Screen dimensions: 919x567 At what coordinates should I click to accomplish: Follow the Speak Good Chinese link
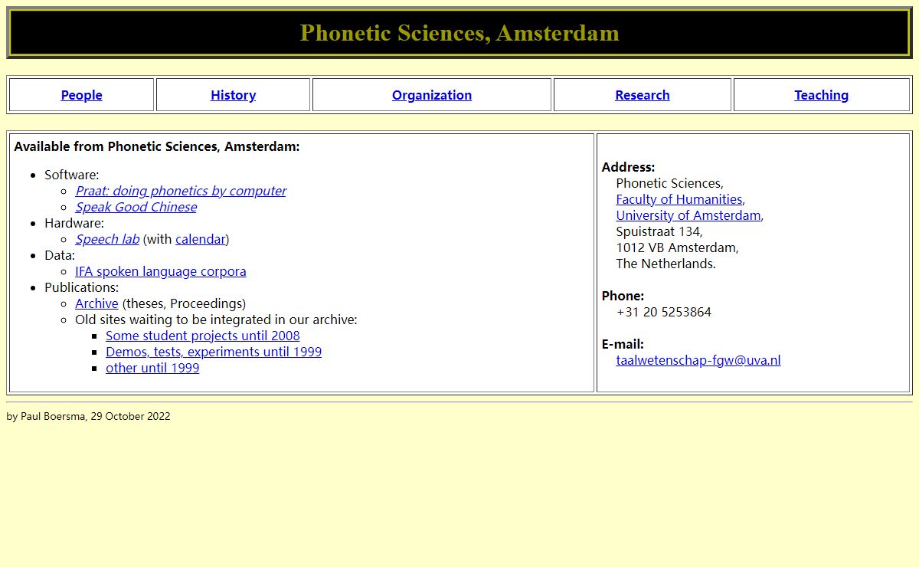tap(136, 207)
